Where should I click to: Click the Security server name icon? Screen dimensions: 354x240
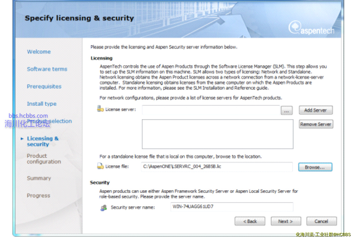click(103, 208)
